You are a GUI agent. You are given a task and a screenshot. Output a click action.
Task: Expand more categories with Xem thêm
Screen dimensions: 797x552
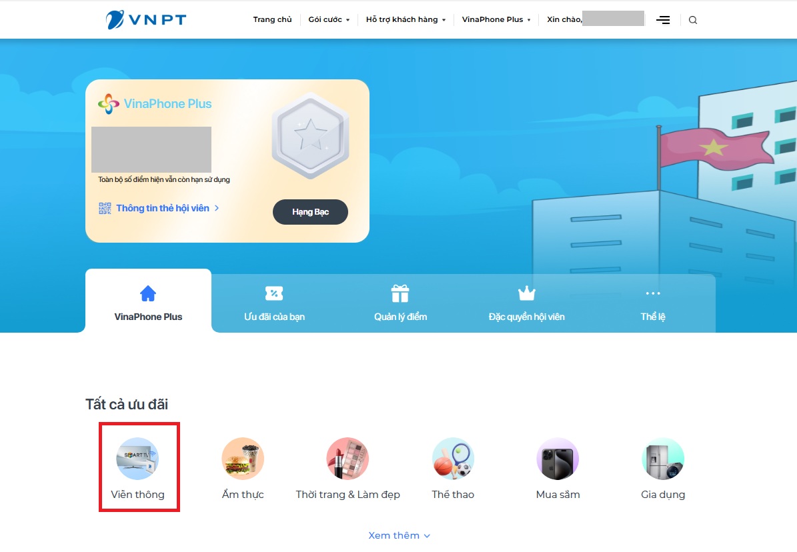(x=399, y=535)
